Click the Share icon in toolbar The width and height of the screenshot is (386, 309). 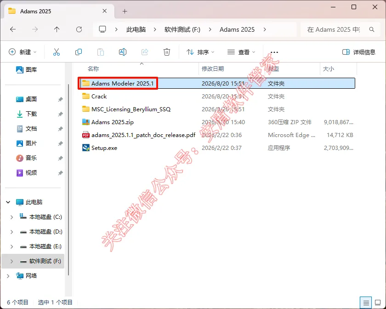click(145, 52)
